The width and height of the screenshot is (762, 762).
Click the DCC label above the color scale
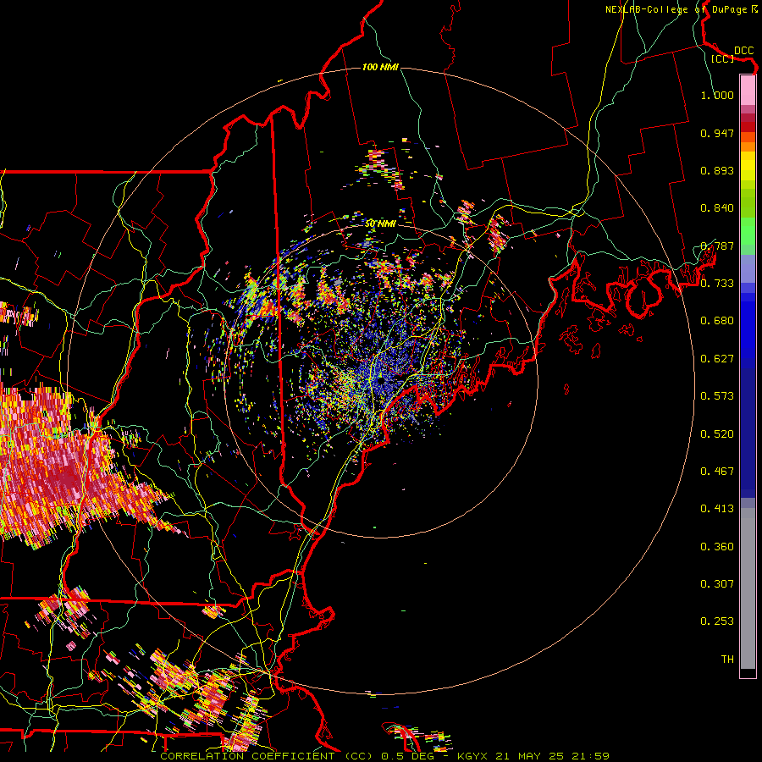[x=743, y=51]
